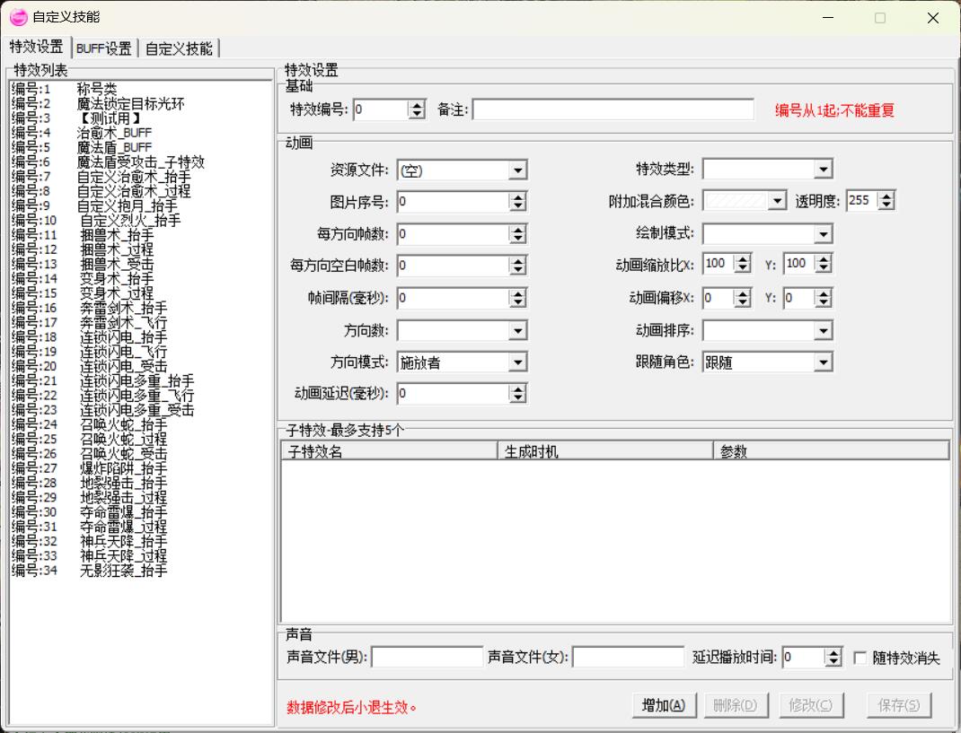The width and height of the screenshot is (961, 733).
Task: Open the 自定义技能 tab
Action: (179, 48)
